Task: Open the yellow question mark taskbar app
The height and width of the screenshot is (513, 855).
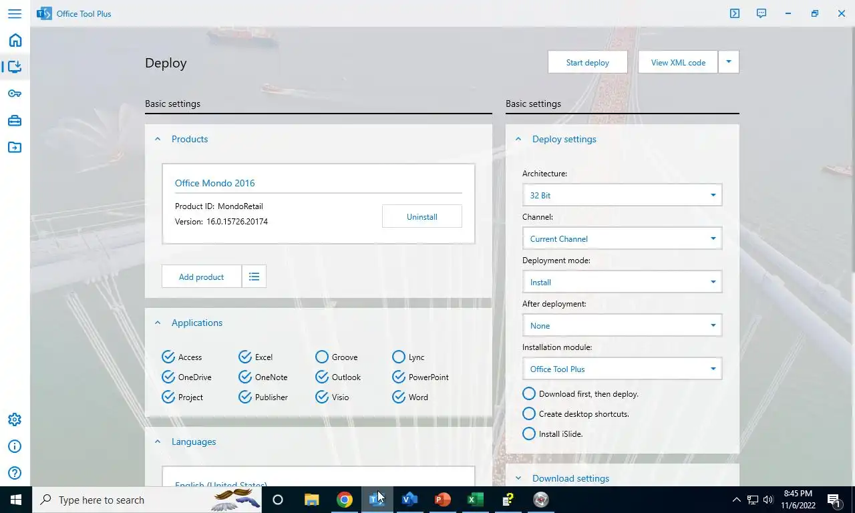Action: point(508,500)
